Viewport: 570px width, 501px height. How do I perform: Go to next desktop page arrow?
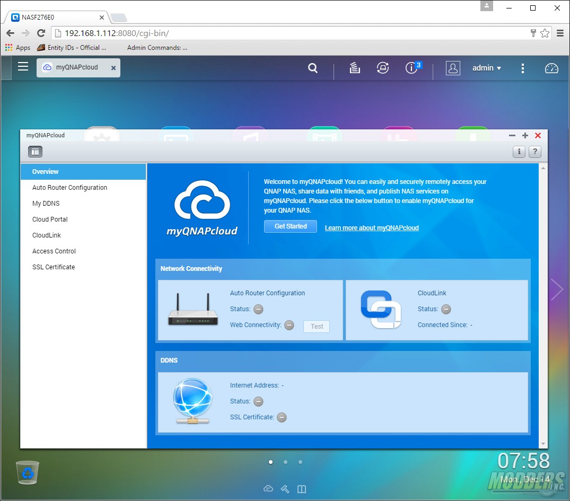(557, 289)
